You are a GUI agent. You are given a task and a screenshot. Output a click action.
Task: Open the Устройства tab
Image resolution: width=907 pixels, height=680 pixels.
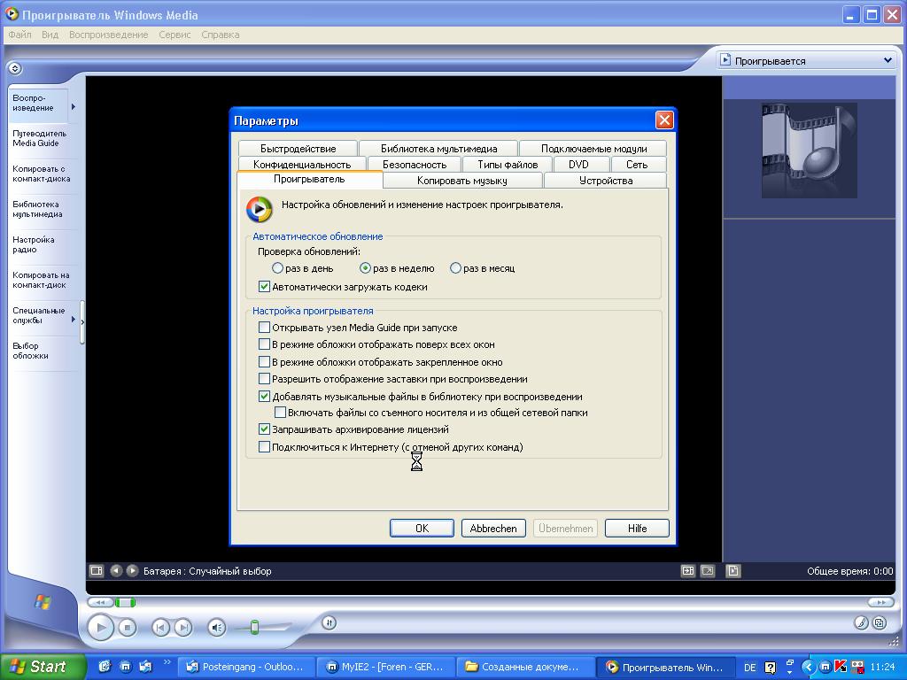tap(606, 181)
